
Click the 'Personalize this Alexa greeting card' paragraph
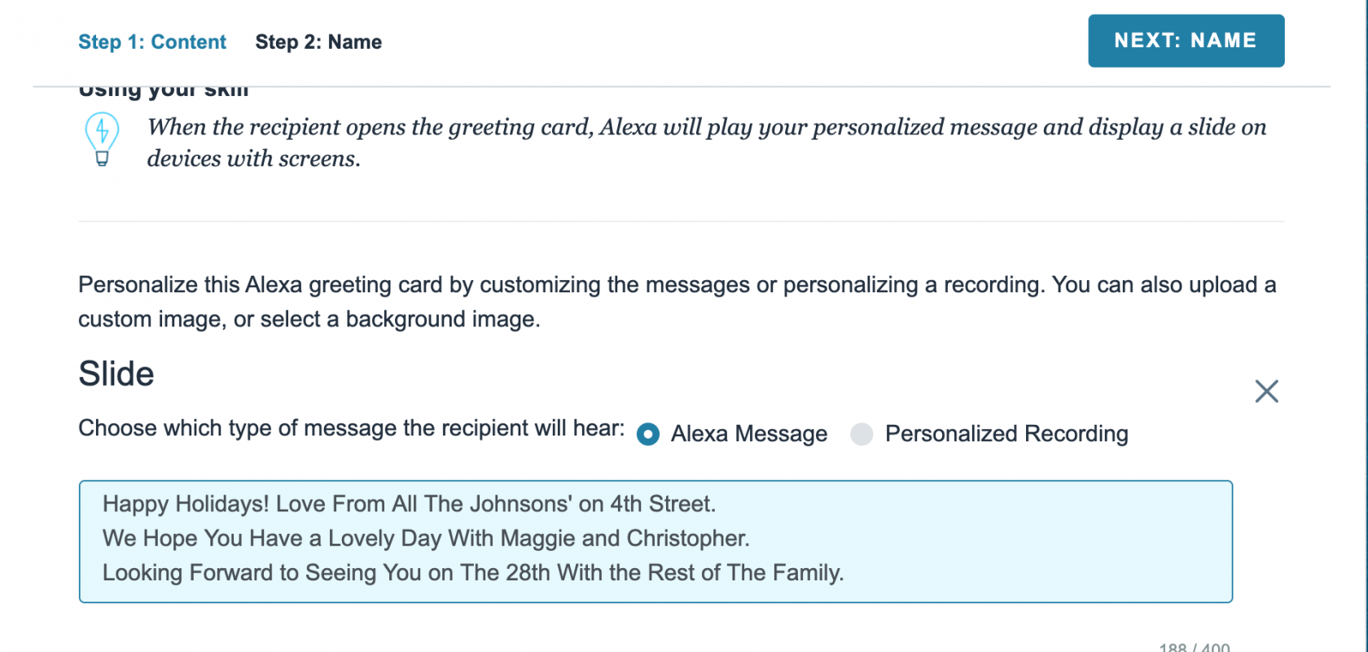pyautogui.click(x=676, y=302)
